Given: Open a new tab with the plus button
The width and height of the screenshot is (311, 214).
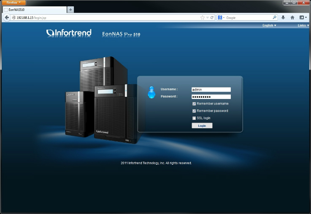Looking at the screenshot, I should pos(70,10).
